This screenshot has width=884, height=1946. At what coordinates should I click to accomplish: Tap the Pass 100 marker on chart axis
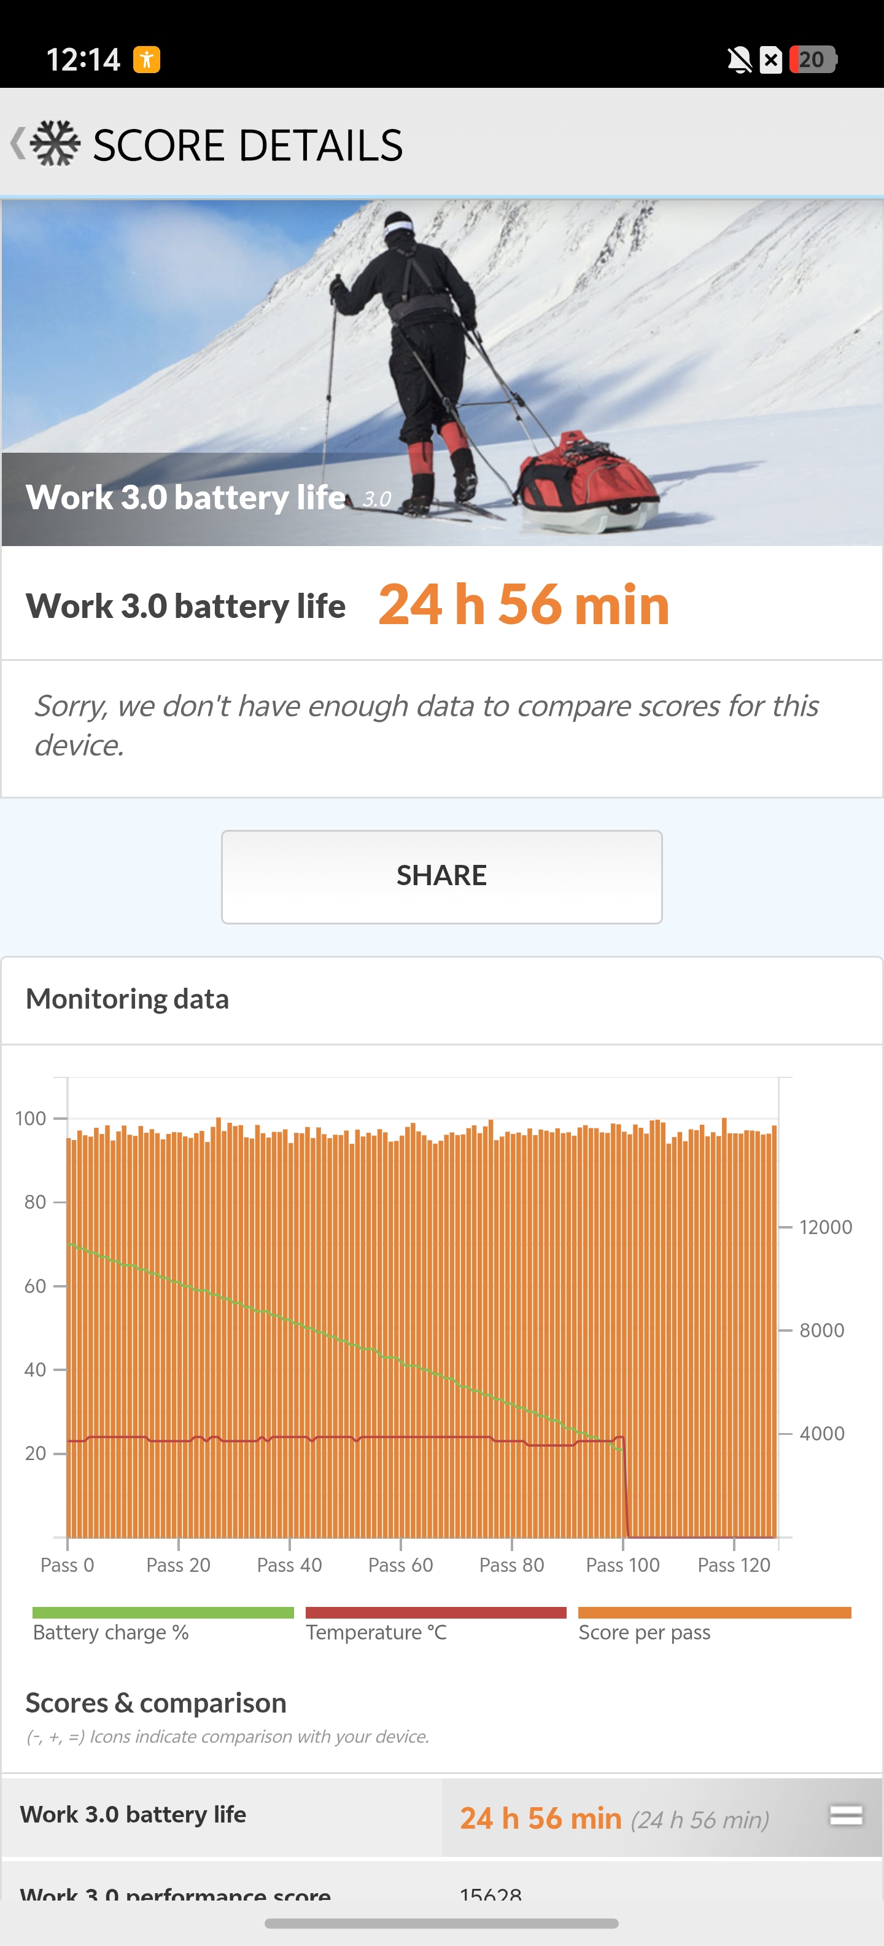point(623,1565)
